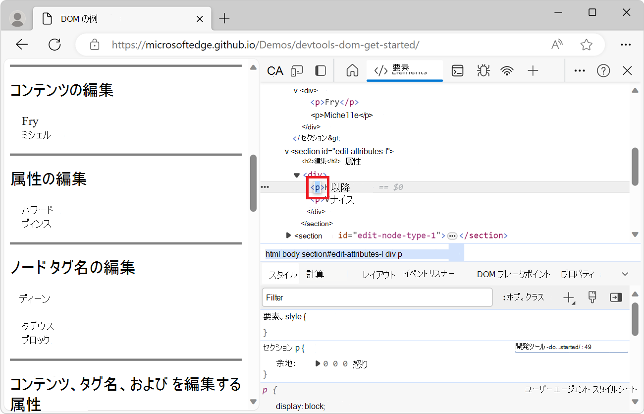Collapse the expanded div element
644x414 pixels.
[x=296, y=175]
